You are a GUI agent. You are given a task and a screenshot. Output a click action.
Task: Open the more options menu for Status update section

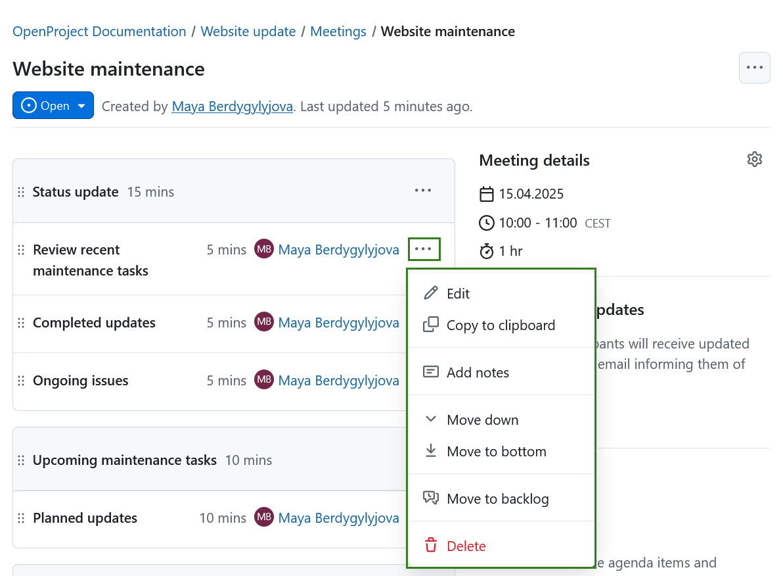click(422, 190)
